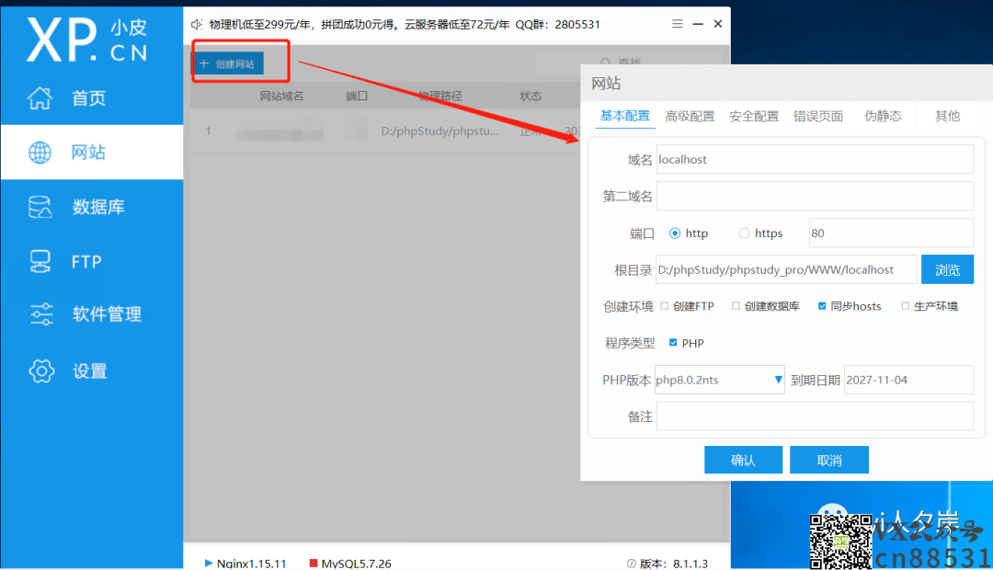The height and width of the screenshot is (570, 993).
Task: Switch to the 高级配置 tab
Action: coord(690,116)
